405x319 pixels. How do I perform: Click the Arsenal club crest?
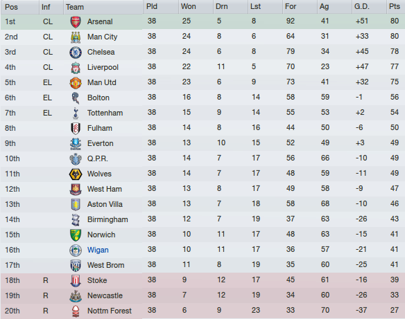pyautogui.click(x=76, y=21)
